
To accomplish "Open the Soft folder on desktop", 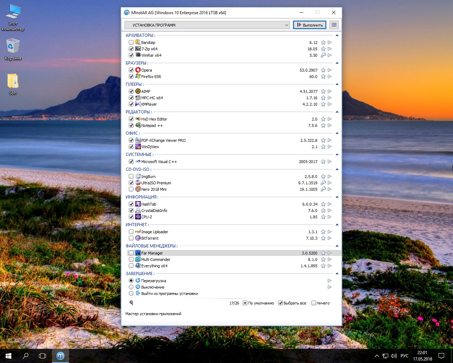I will click(x=13, y=84).
